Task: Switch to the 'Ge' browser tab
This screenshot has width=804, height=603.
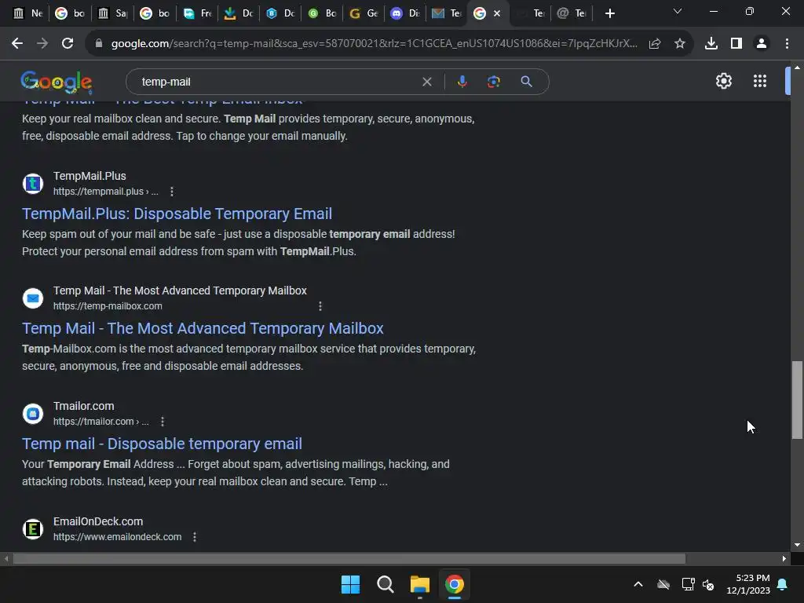Action: 364,13
